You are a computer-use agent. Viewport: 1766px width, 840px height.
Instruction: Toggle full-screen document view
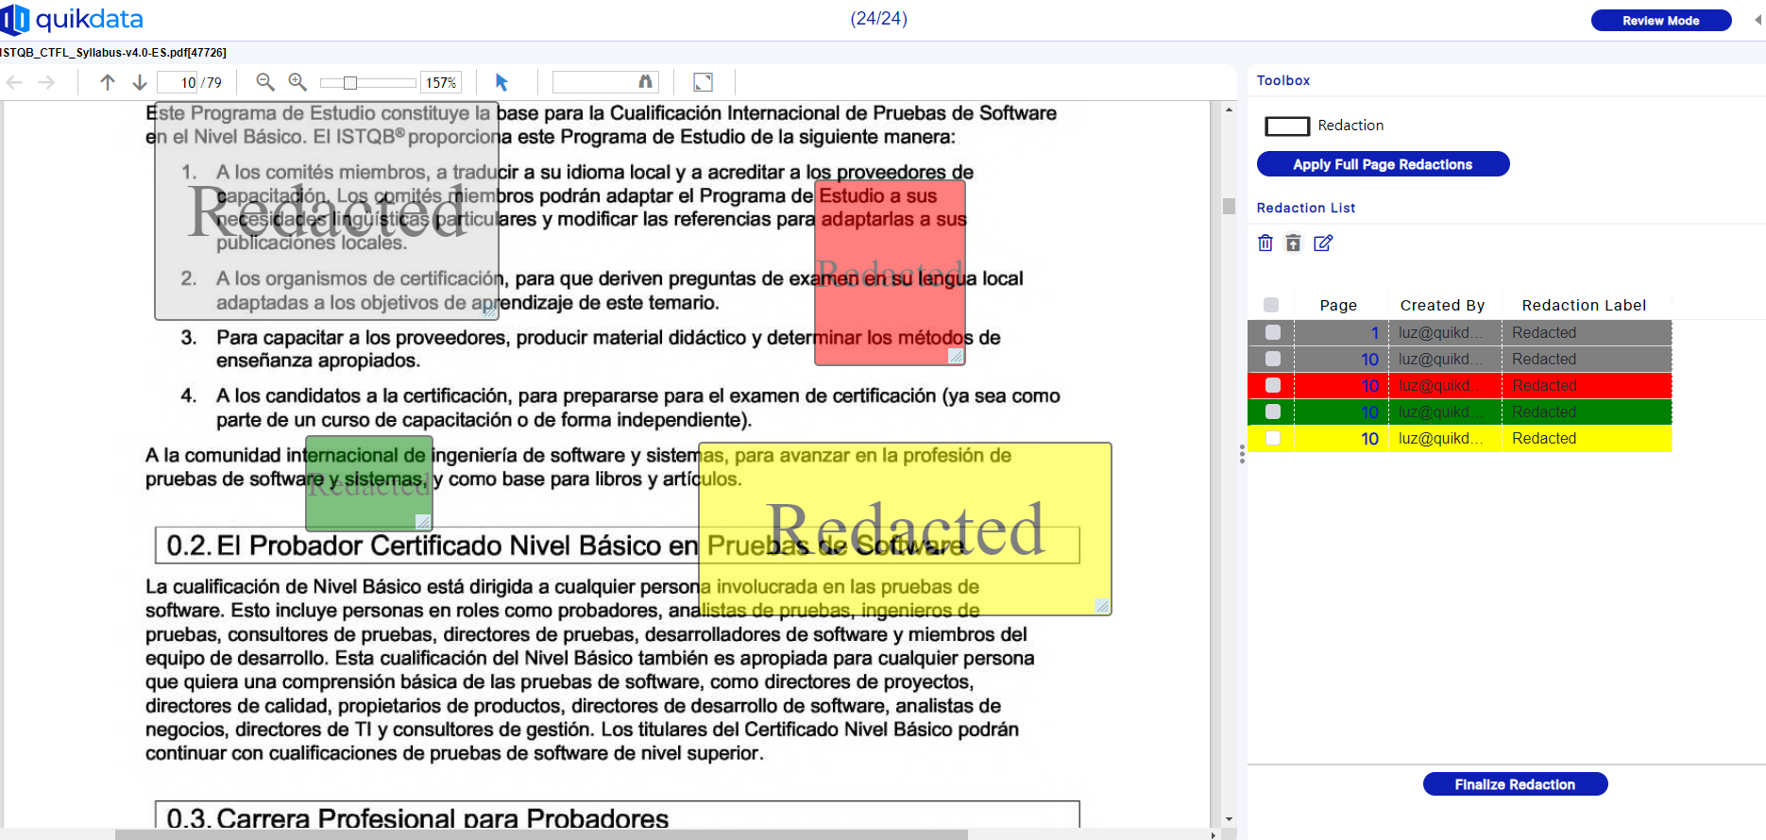703,83
